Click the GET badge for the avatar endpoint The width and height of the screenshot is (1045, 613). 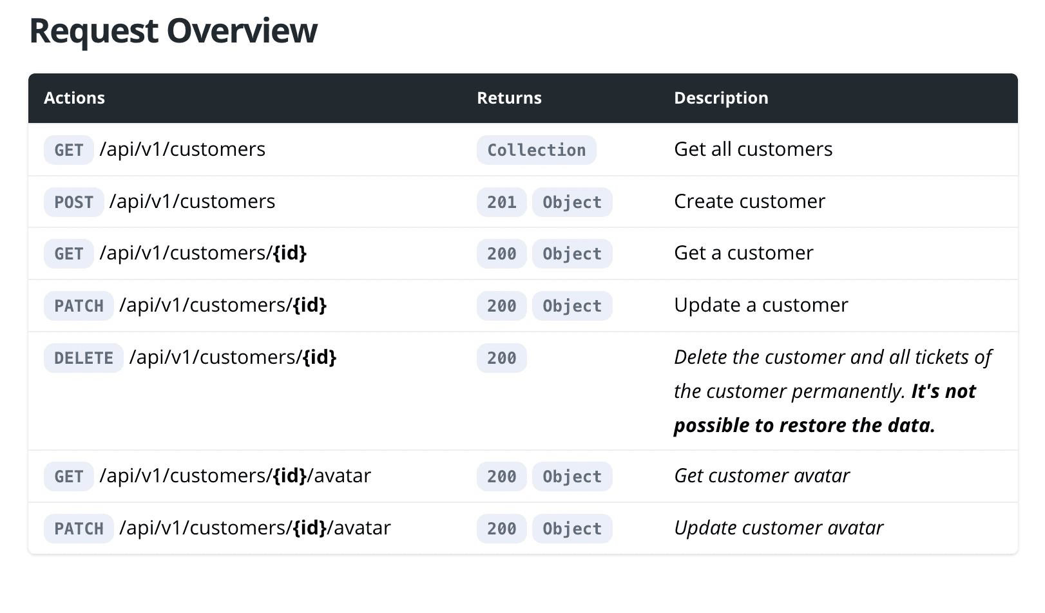click(x=68, y=476)
